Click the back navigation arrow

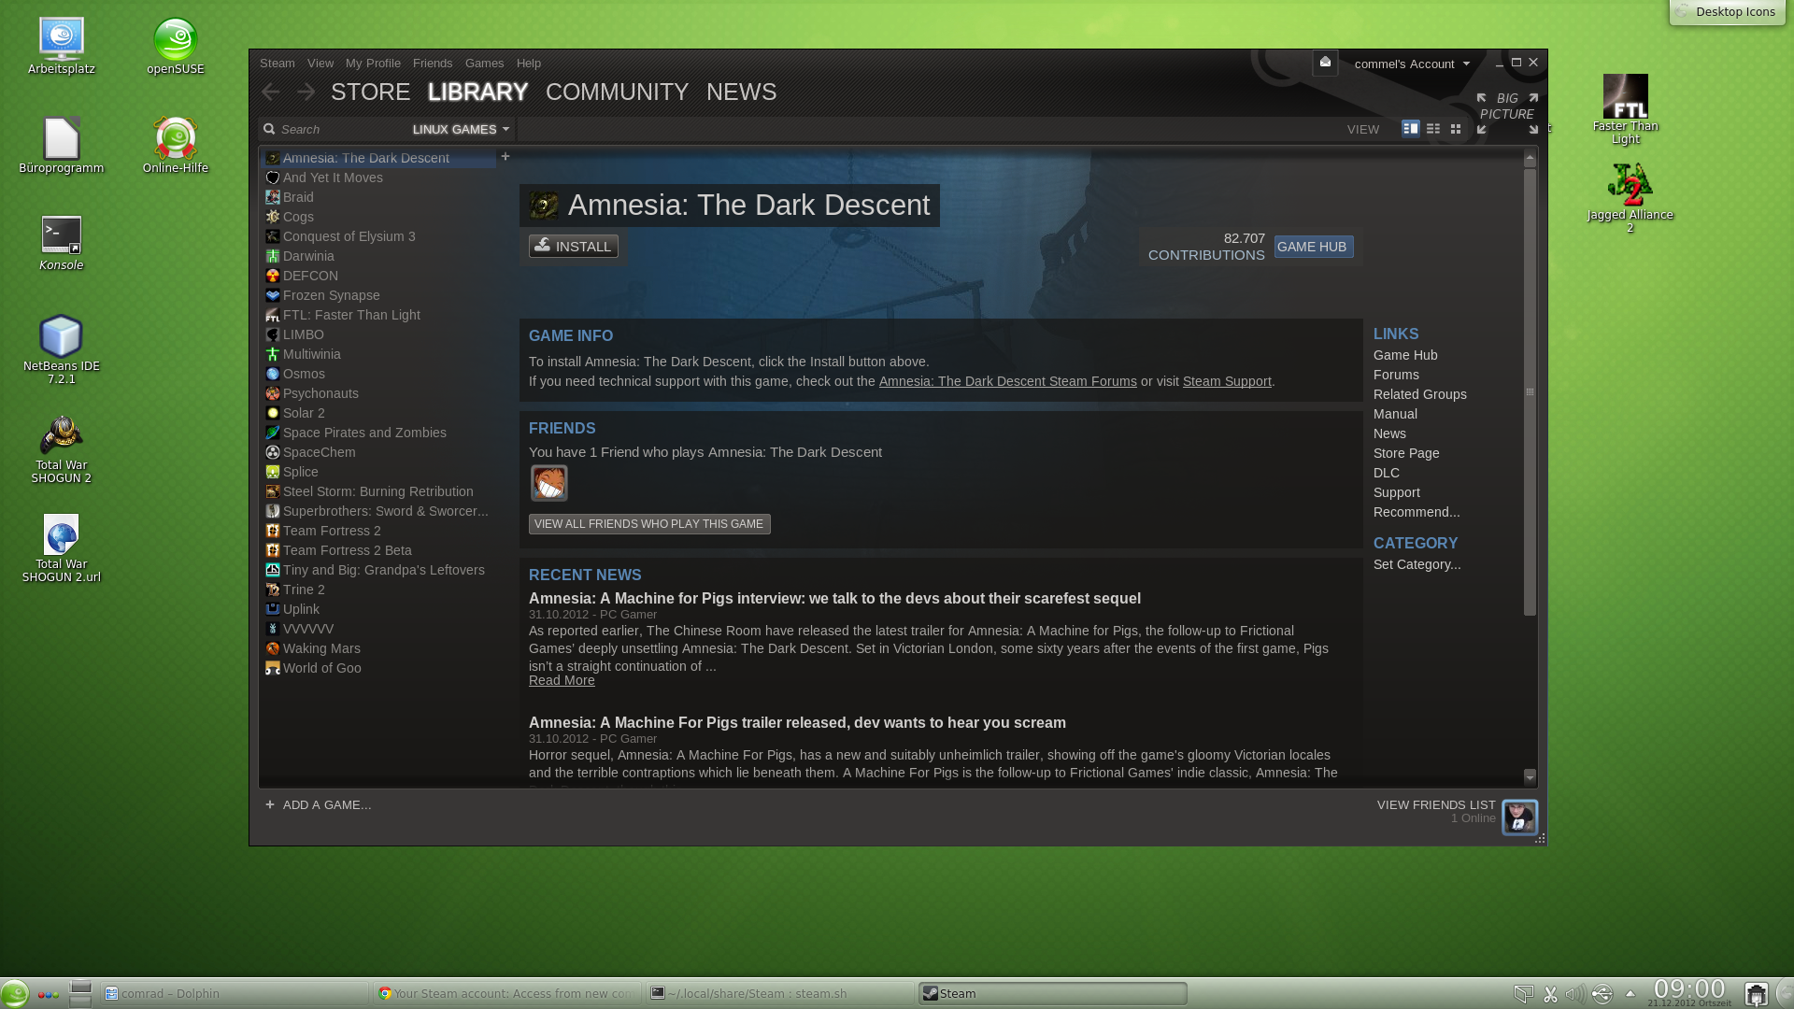(271, 92)
